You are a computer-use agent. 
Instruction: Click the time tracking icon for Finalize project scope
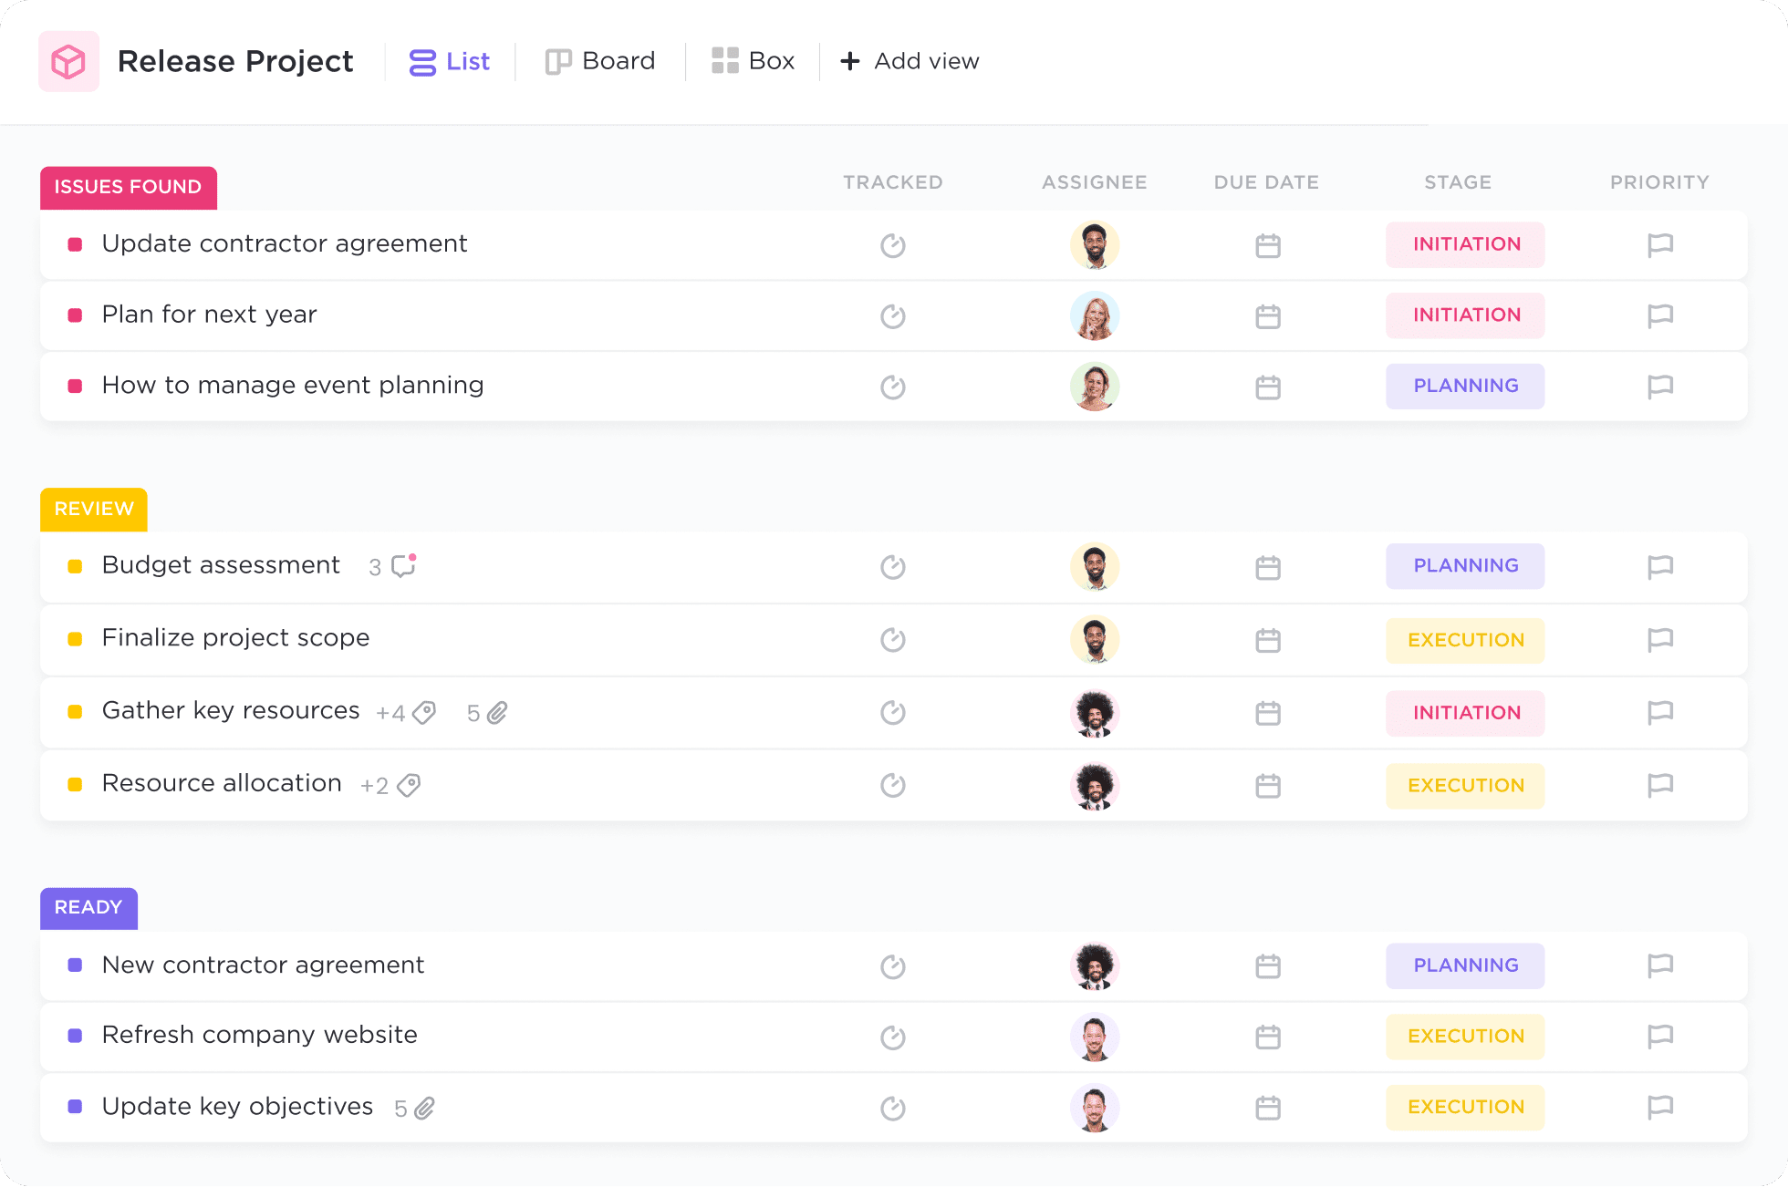(892, 638)
